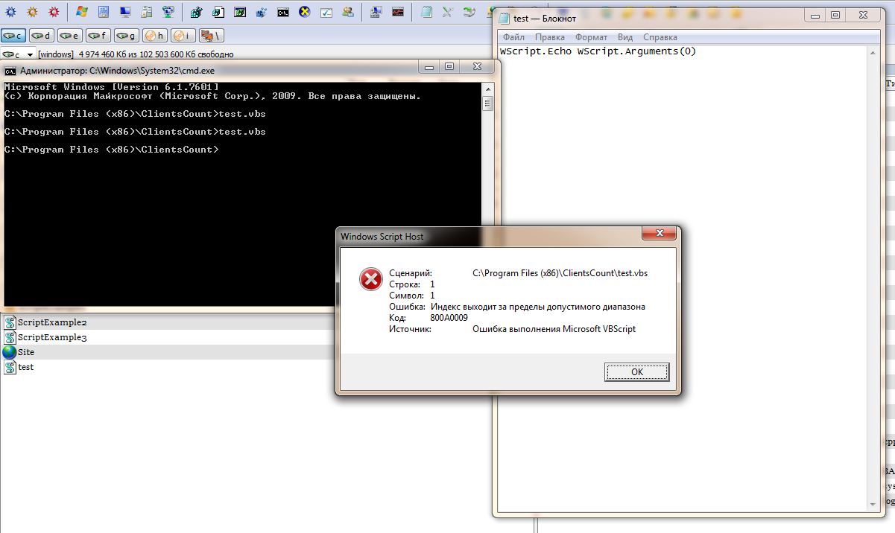Open Справка menu in Notepad

(x=660, y=37)
